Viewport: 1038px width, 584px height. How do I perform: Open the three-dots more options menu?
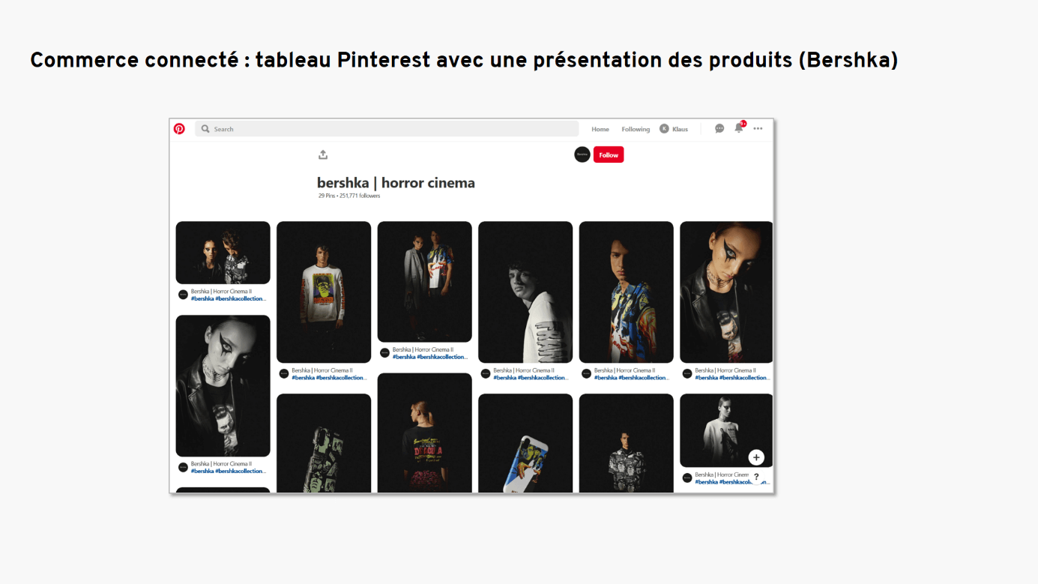pos(758,129)
